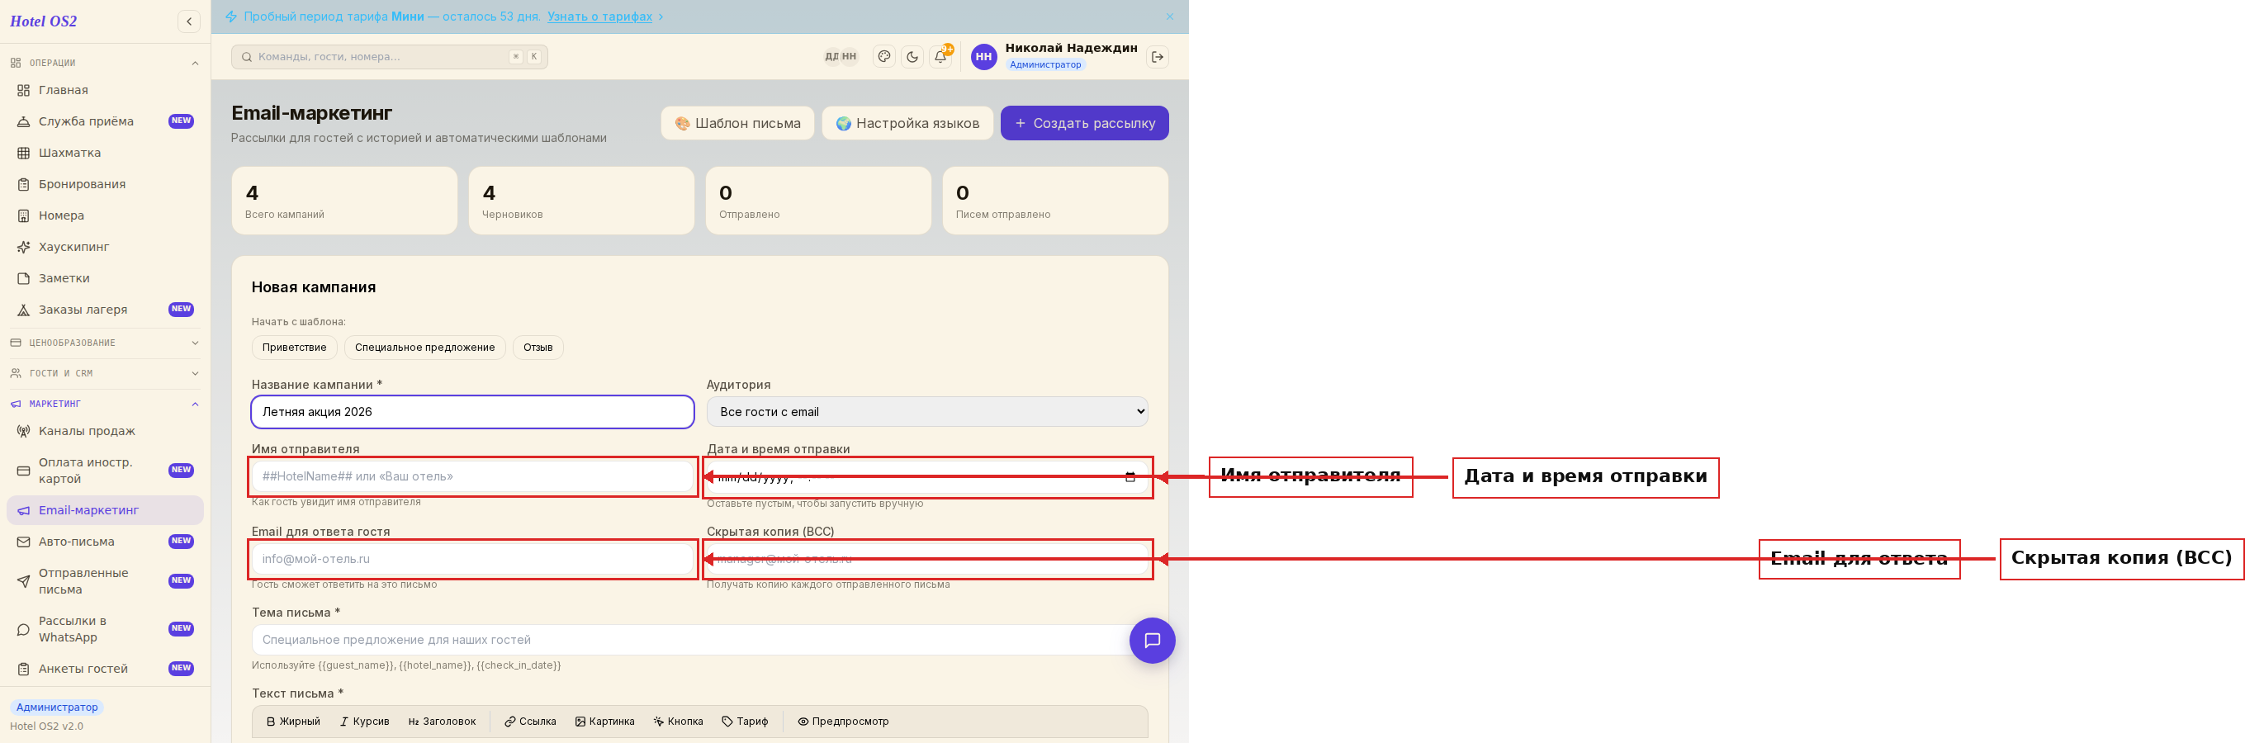Open Бронирования clipboard icon in sidebar
Viewport: 2264px width, 743px height.
click(x=24, y=184)
